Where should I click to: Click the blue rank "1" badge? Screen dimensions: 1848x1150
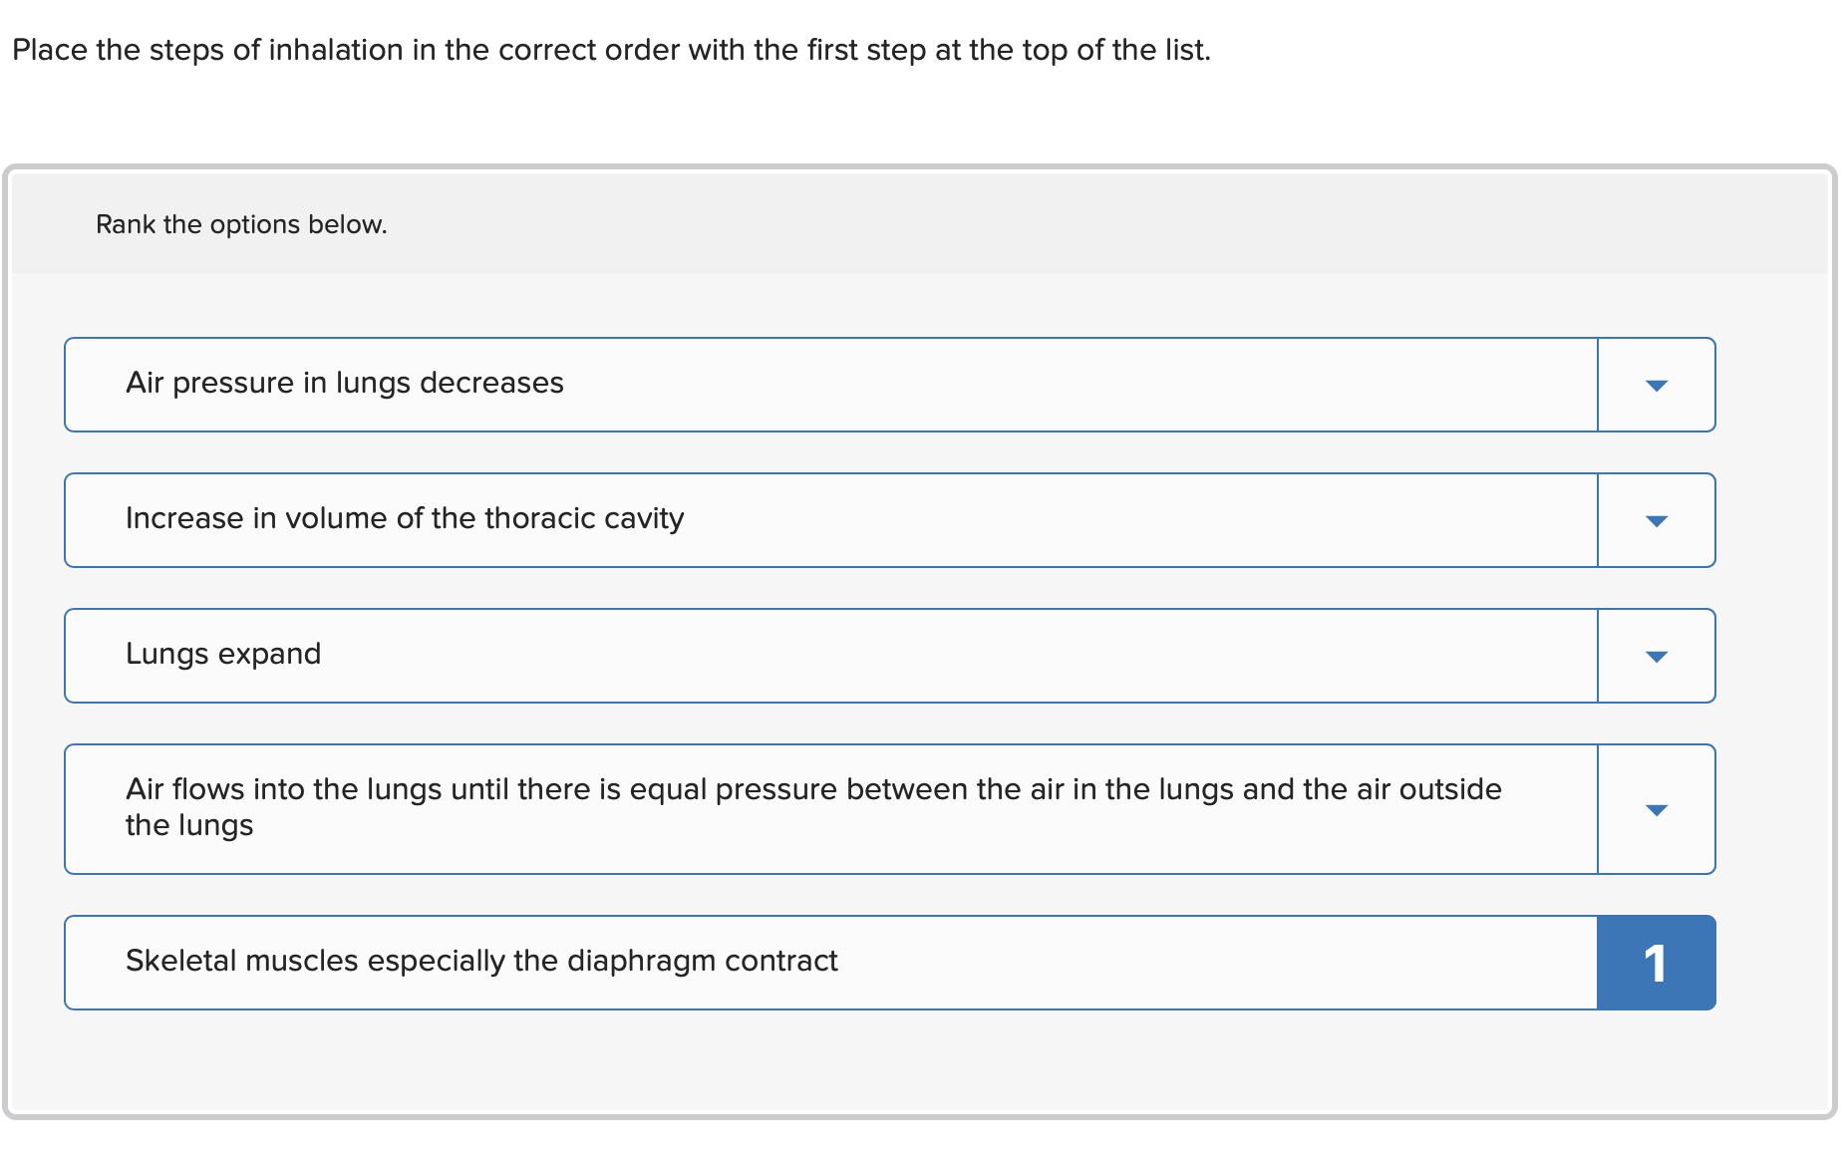pyautogui.click(x=1656, y=964)
